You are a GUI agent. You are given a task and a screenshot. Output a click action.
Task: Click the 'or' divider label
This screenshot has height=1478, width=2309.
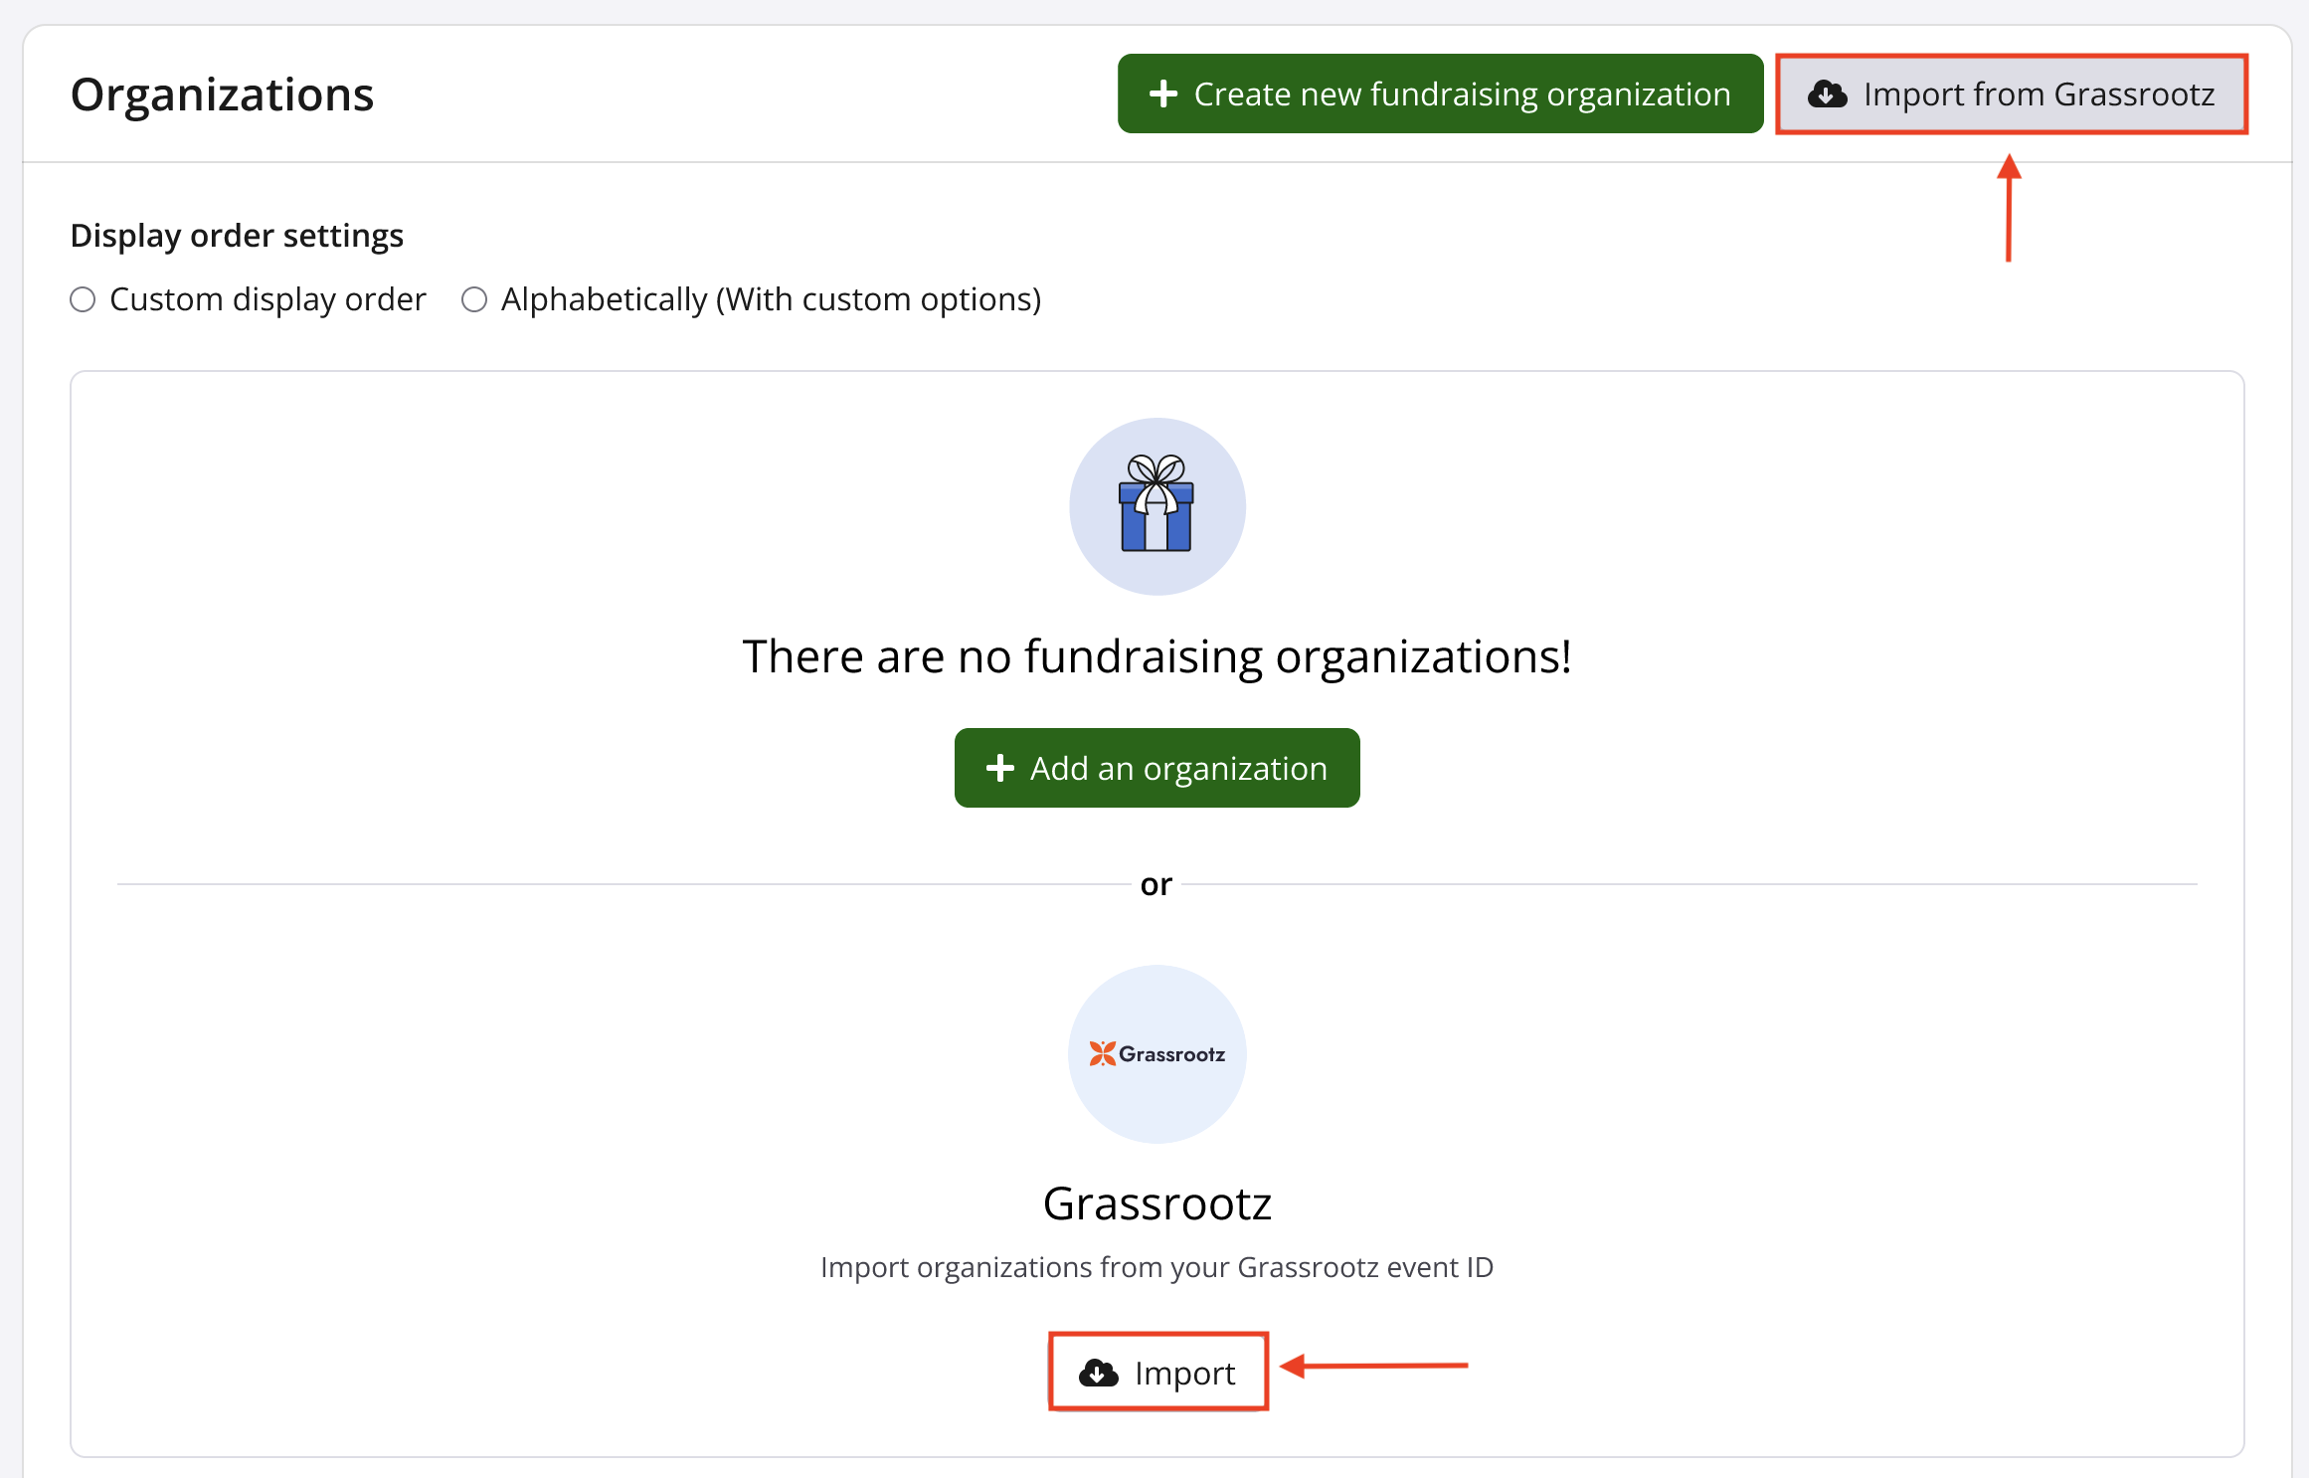coord(1155,884)
